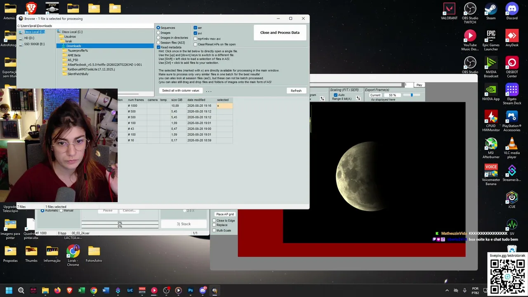The height and width of the screenshot is (297, 528).
Task: Select SSD 500GB (E:) drive
Action: [x=34, y=44]
